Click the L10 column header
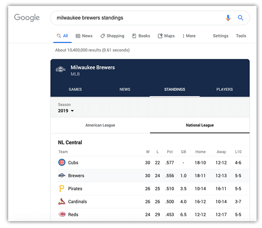The height and width of the screenshot is (228, 262). [238, 152]
